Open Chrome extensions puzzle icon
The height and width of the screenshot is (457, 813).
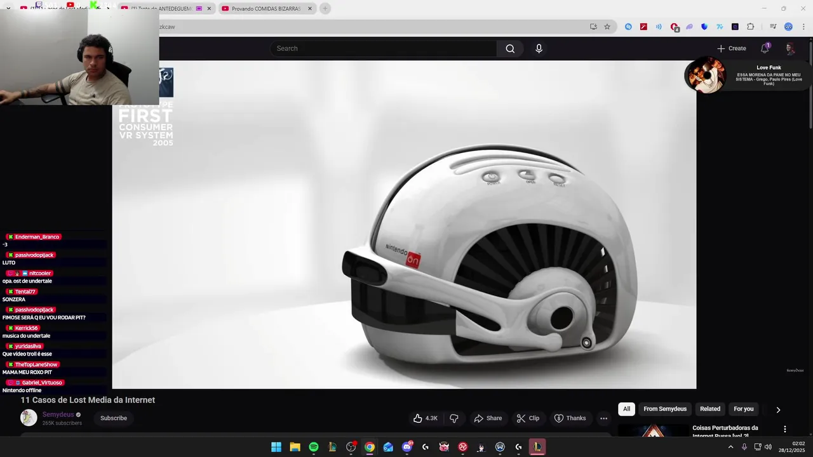tap(751, 27)
